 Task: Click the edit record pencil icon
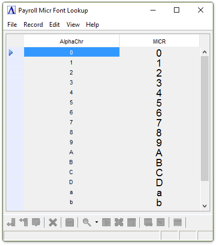36,222
